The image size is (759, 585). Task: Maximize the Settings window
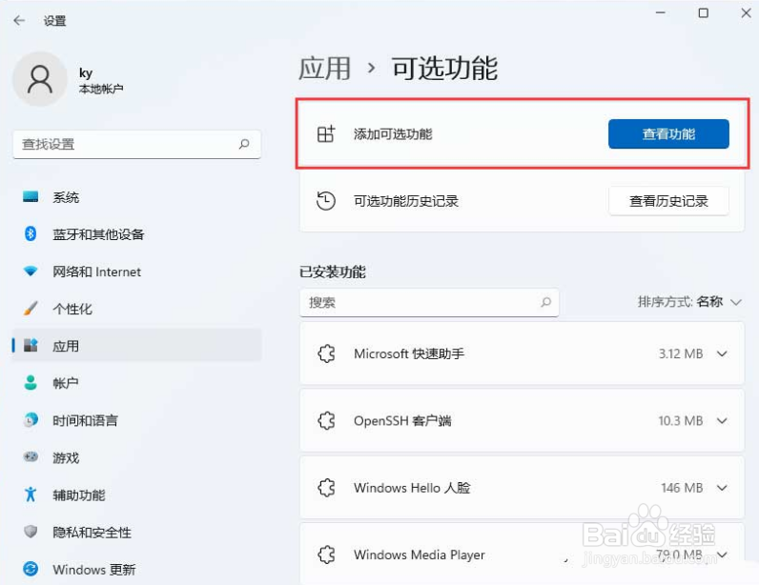point(704,13)
